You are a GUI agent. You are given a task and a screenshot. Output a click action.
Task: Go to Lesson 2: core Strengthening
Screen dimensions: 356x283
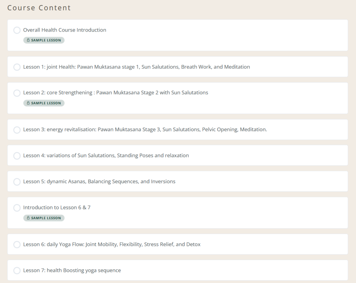[115, 93]
